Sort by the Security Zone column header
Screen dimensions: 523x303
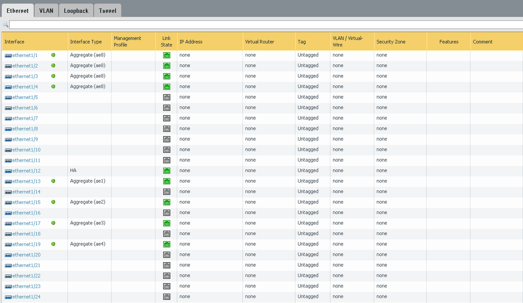click(x=391, y=42)
